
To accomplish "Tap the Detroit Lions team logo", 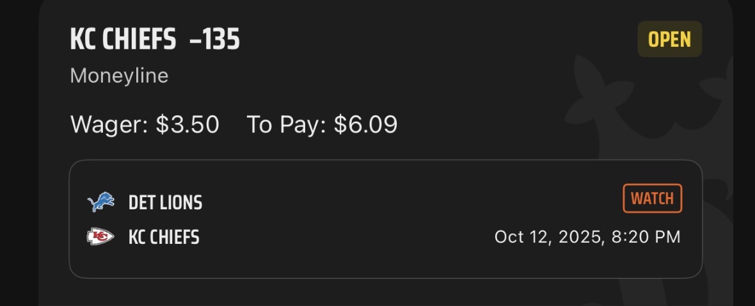I will coord(100,203).
